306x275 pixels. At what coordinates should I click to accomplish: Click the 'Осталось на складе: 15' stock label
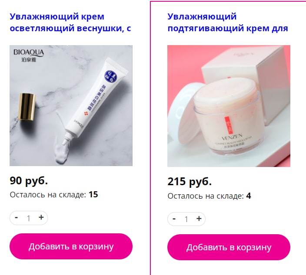coord(53,195)
